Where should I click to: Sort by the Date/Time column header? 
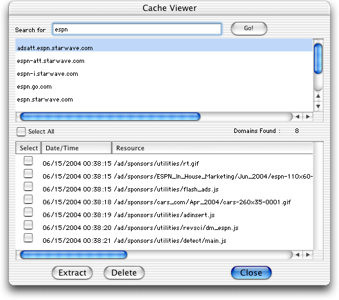point(76,148)
